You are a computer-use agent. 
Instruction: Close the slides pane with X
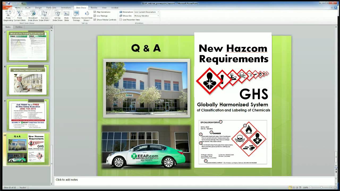click(x=51, y=27)
